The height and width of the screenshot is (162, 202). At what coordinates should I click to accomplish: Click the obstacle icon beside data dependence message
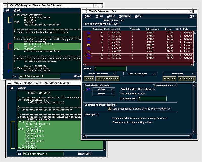click(110, 109)
